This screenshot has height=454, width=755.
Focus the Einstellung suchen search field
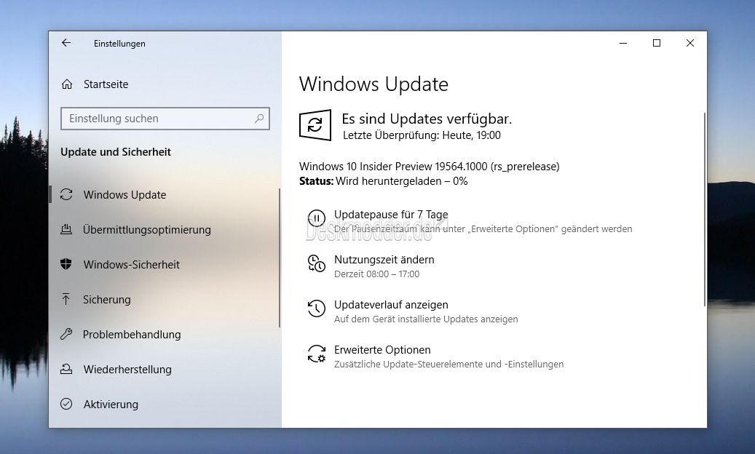(165, 119)
